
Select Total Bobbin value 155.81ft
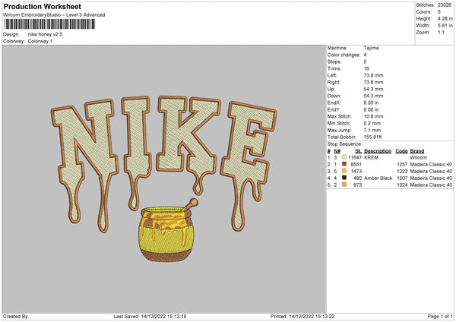[x=373, y=137]
